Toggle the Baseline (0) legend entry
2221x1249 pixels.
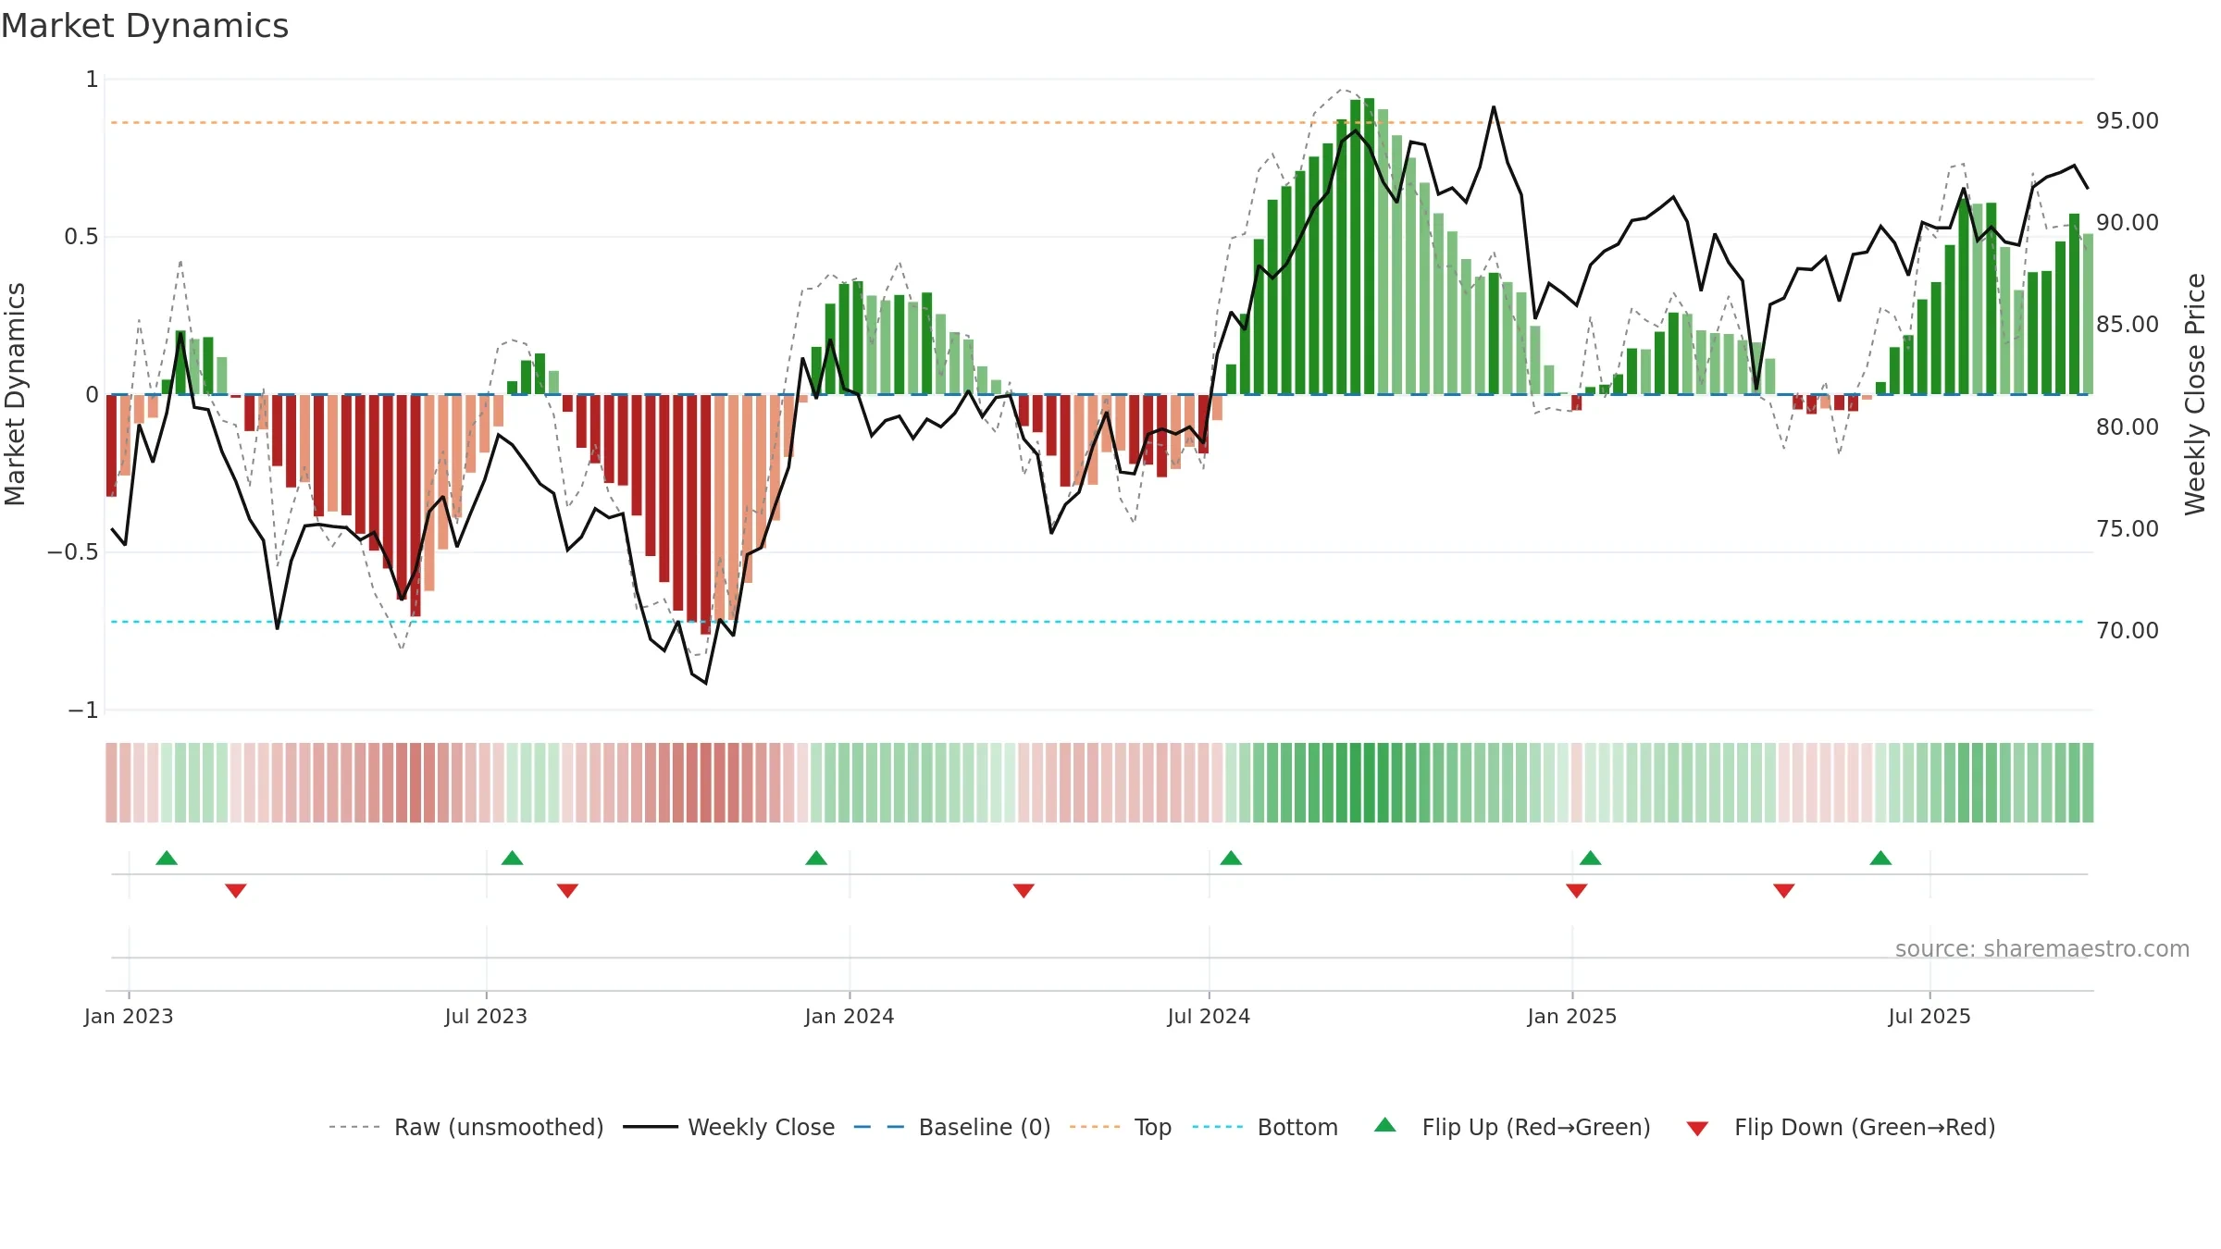[x=951, y=1127]
